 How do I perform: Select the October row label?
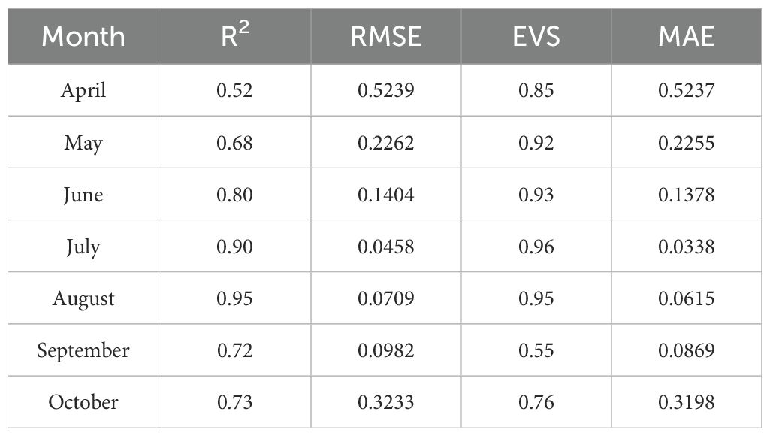coord(83,403)
